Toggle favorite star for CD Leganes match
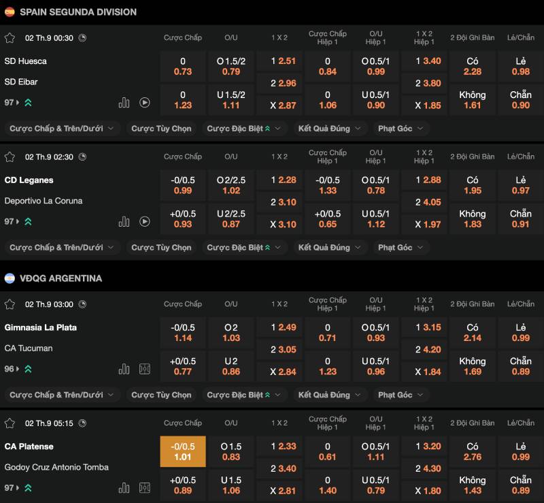This screenshot has width=544, height=503. click(x=10, y=157)
